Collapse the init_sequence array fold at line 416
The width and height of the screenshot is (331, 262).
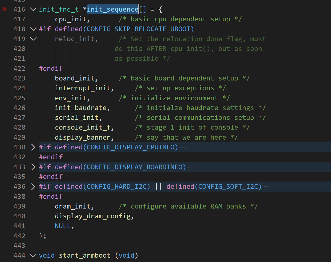(33, 9)
